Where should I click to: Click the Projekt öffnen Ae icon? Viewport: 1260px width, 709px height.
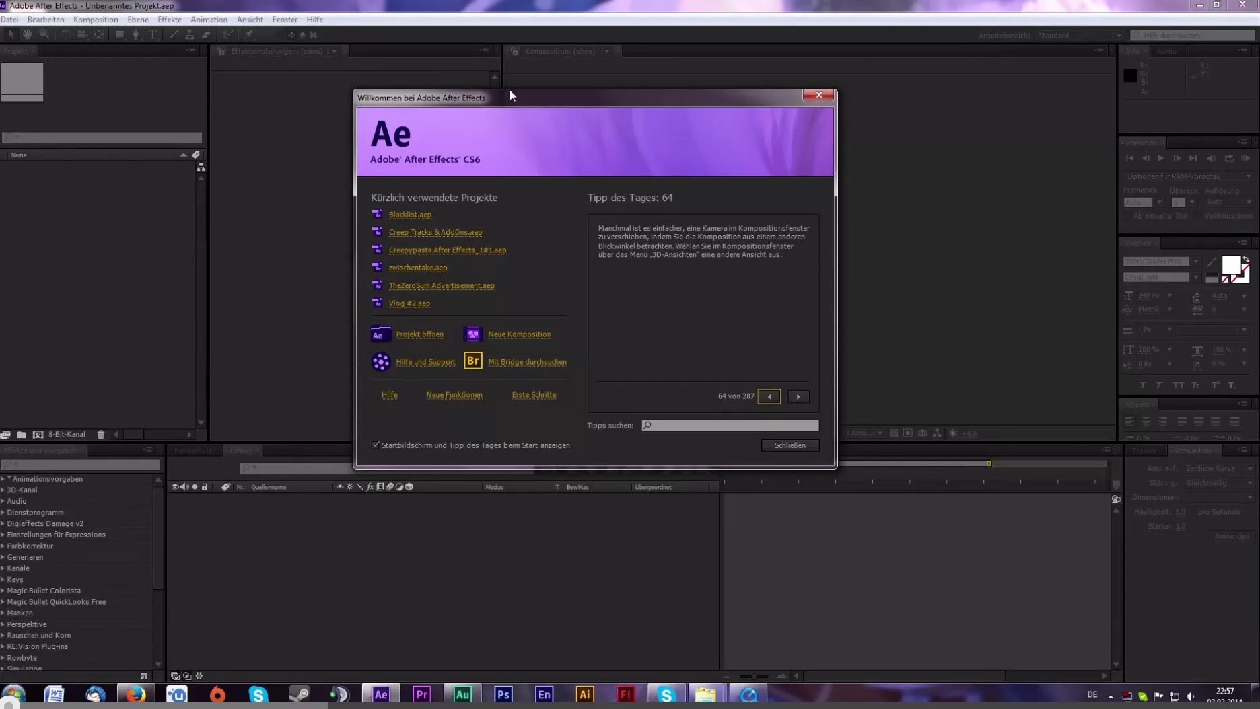tap(380, 334)
